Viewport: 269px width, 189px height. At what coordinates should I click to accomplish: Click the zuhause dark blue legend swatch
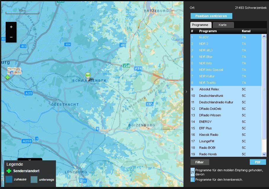tap(9, 179)
